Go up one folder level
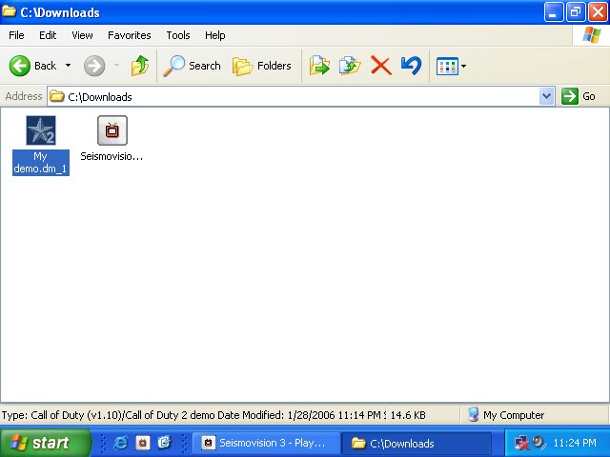 coord(140,66)
